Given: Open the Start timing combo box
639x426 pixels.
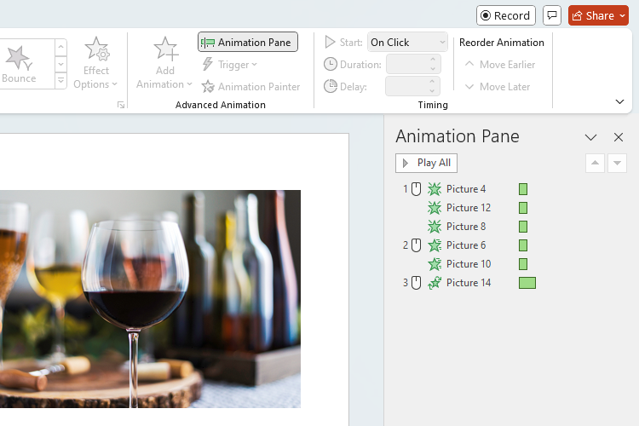Looking at the screenshot, I should pyautogui.click(x=407, y=43).
